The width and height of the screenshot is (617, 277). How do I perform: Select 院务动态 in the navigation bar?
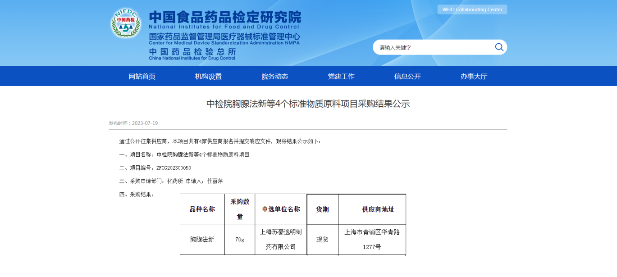click(x=274, y=77)
